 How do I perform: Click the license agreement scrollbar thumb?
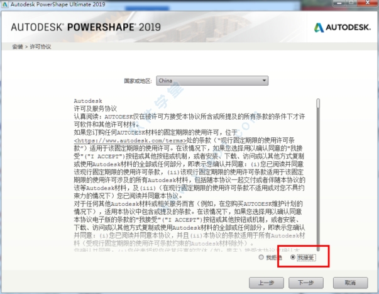point(318,103)
